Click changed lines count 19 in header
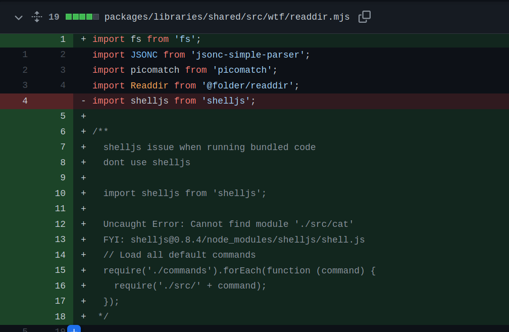 tap(54, 17)
